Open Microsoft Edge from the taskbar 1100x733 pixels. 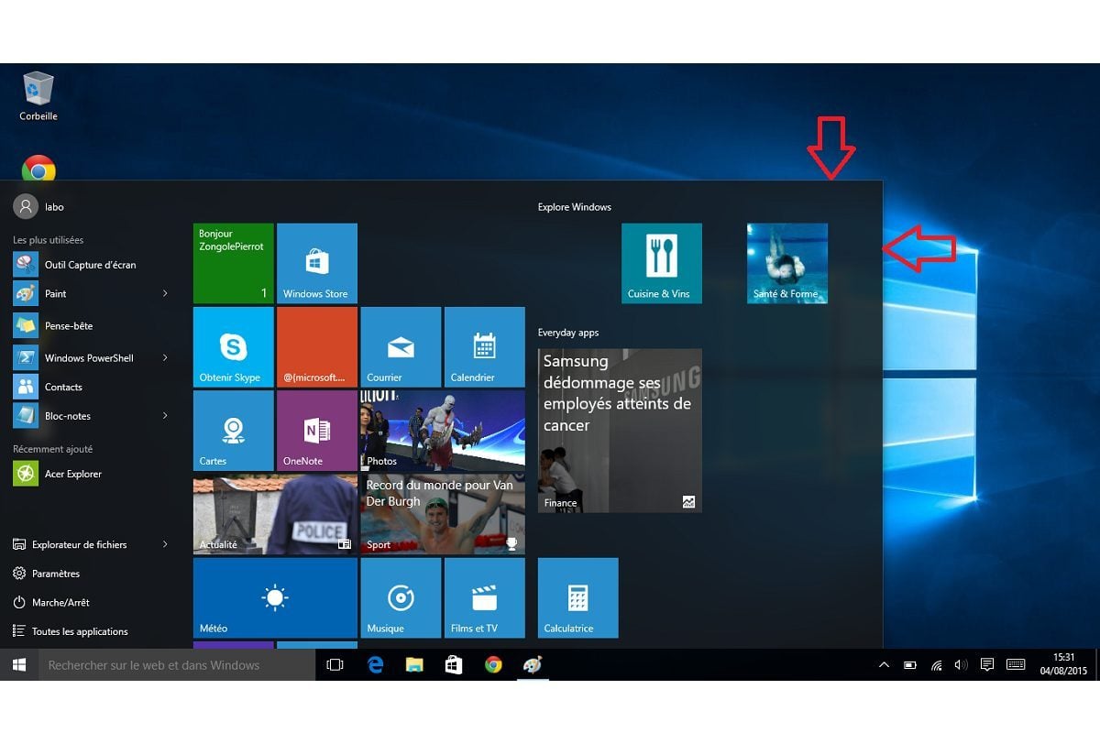[375, 665]
